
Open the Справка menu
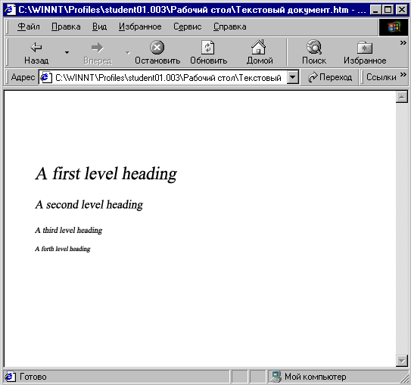(229, 26)
